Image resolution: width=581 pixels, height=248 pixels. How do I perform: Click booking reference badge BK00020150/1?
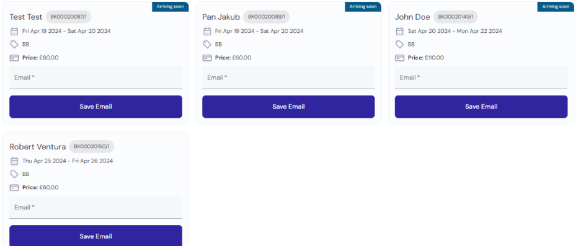92,146
